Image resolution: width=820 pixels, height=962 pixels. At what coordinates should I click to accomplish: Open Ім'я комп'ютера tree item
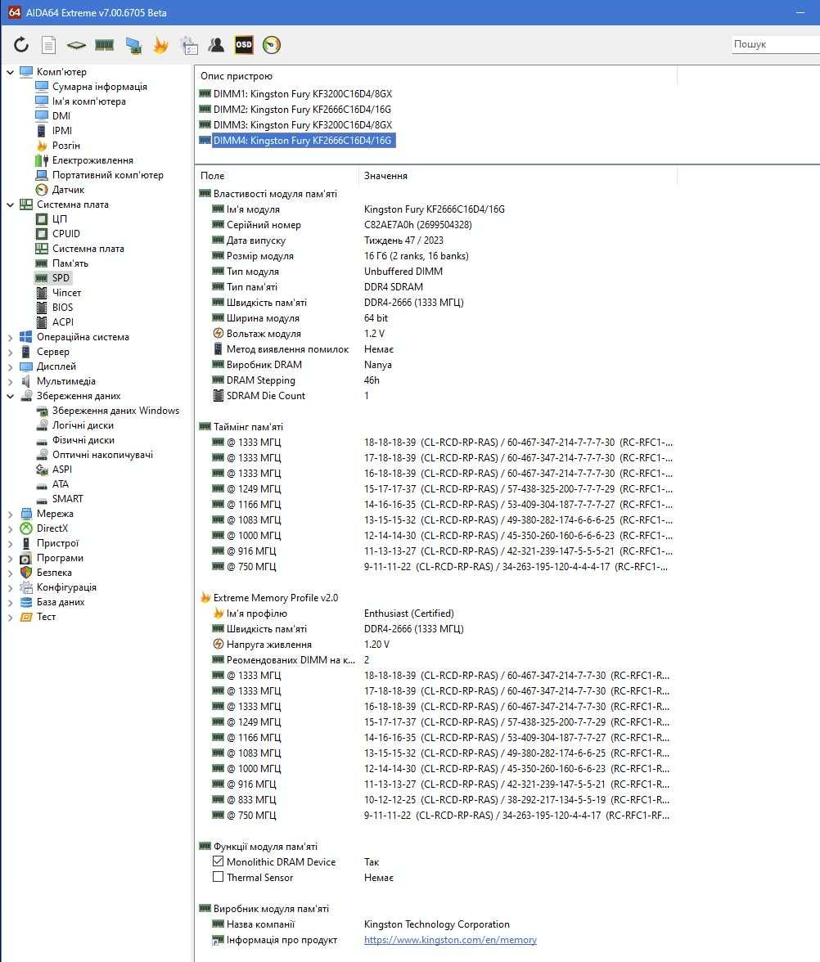(x=89, y=101)
